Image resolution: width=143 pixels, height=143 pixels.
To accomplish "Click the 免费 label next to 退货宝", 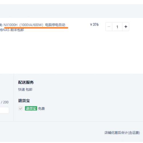I will tap(41, 109).
